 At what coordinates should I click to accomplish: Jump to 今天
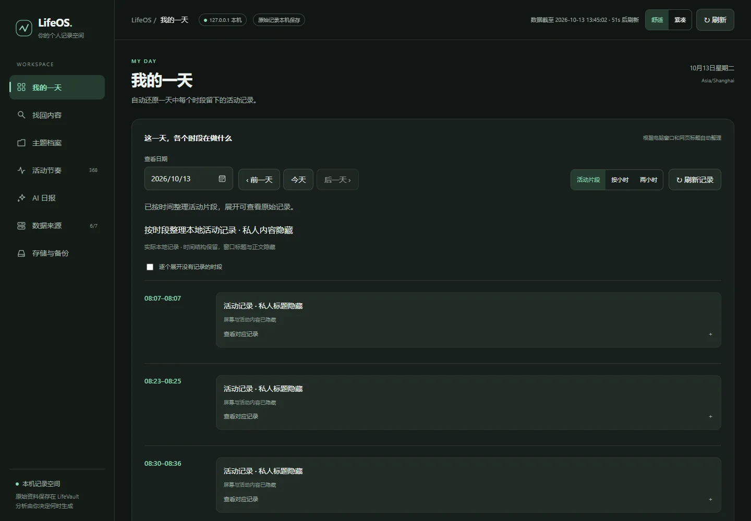click(298, 180)
